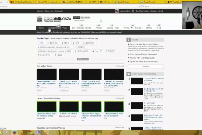
Task: Click the Niconico Douga GINZA logo
Action: pyautogui.click(x=54, y=19)
